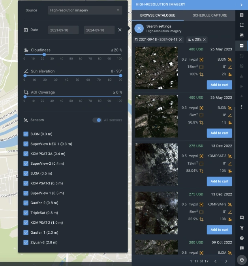Click the Sun elevation slider left handle
Screen dimensions: 248x266
point(25,76)
